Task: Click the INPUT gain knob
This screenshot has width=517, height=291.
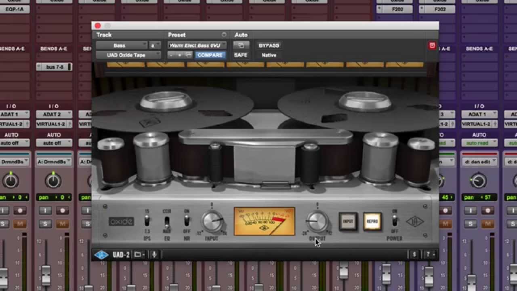Action: click(x=212, y=221)
